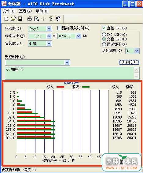
Task: Click the Save floppy disk icon
Action: pos(20,19)
